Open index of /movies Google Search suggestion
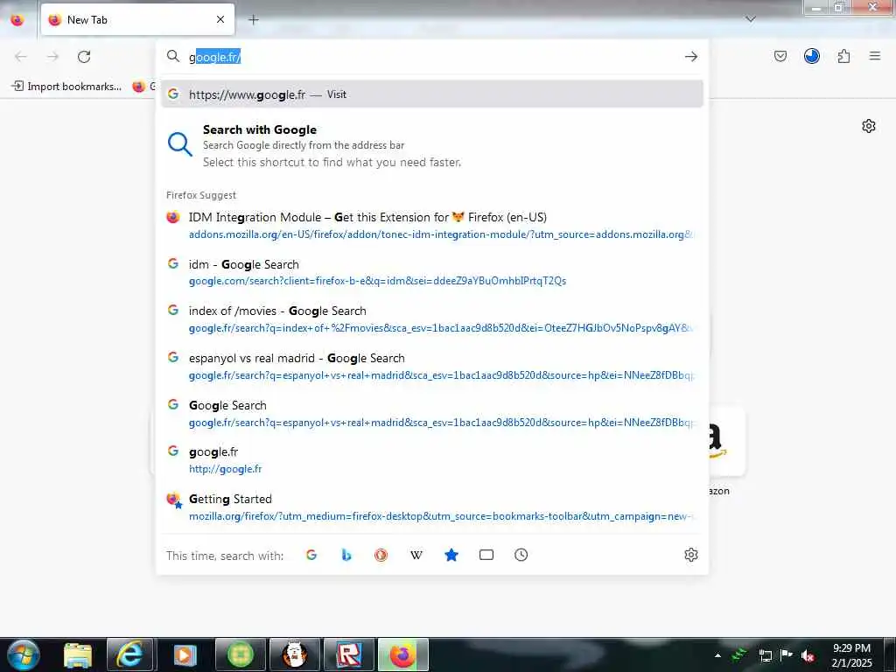 pyautogui.click(x=432, y=318)
